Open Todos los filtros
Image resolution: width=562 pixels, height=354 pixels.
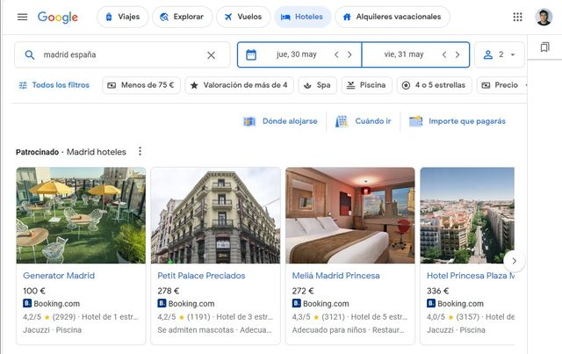[54, 85]
